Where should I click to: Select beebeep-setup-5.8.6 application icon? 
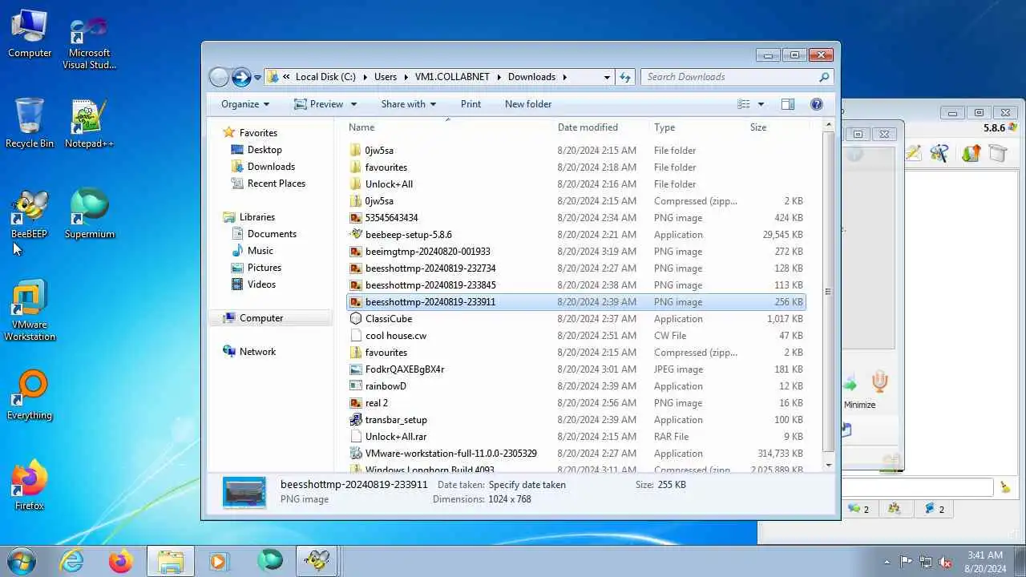357,235
